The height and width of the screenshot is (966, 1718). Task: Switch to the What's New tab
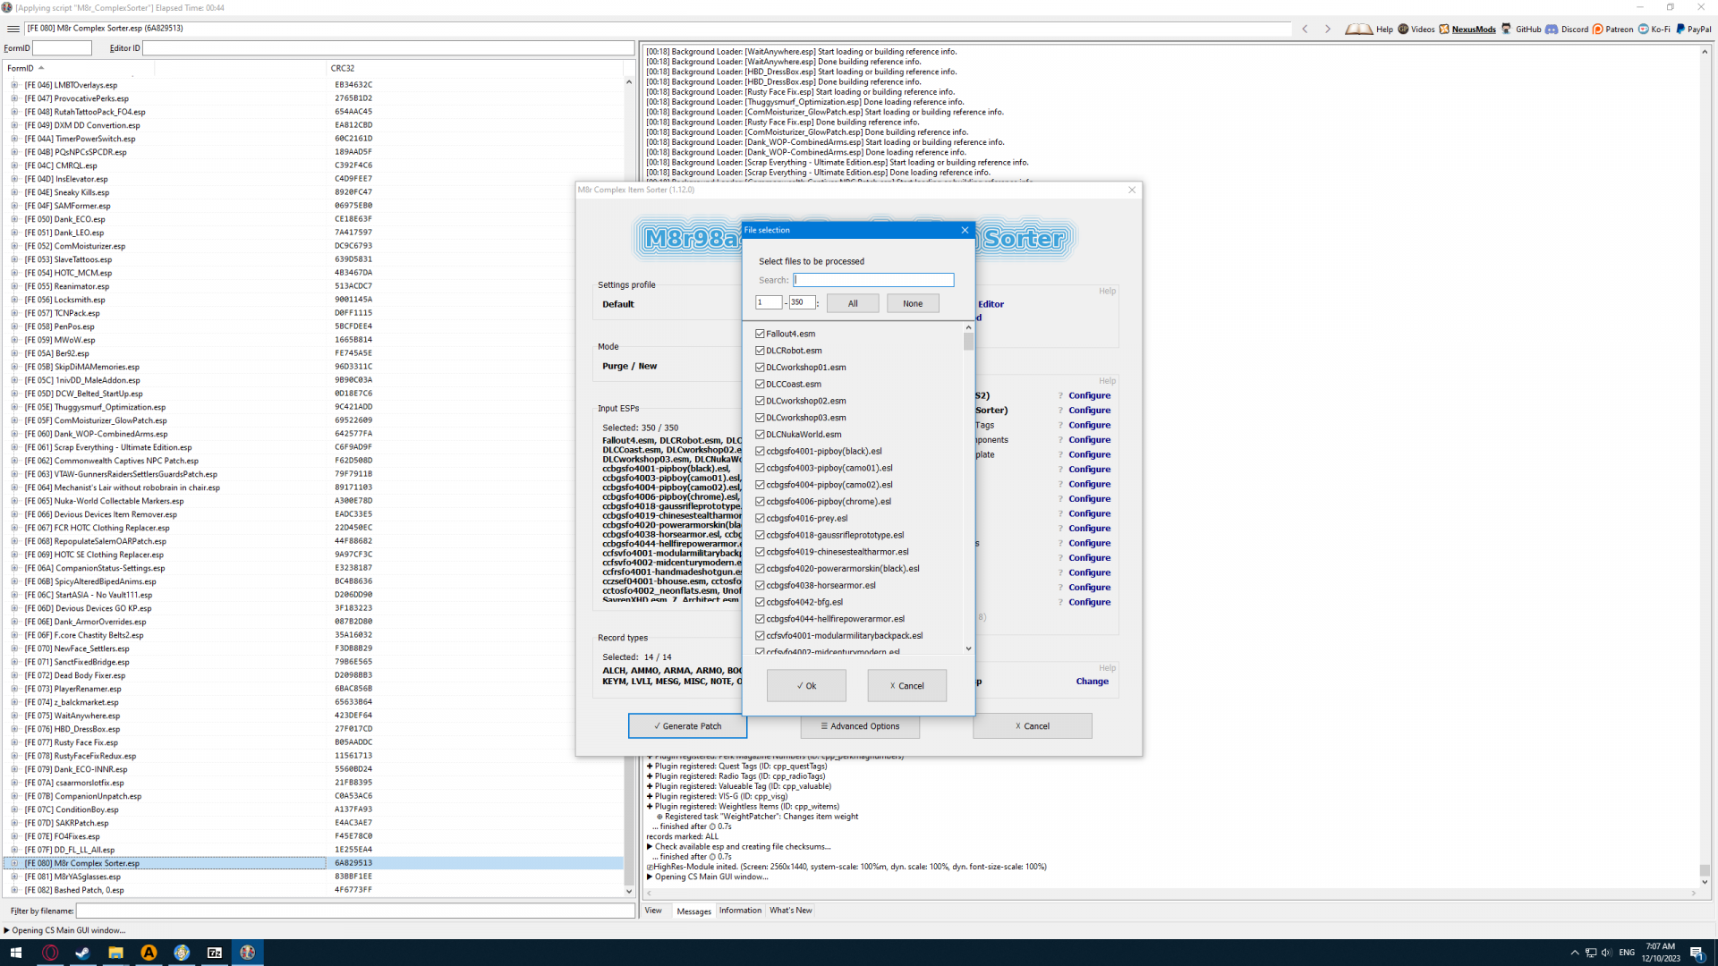(x=790, y=911)
